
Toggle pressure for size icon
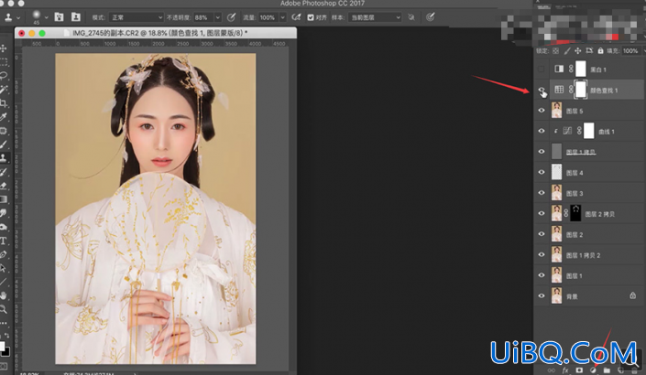[430, 17]
